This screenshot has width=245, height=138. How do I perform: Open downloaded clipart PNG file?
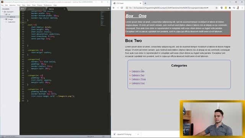tap(124, 134)
